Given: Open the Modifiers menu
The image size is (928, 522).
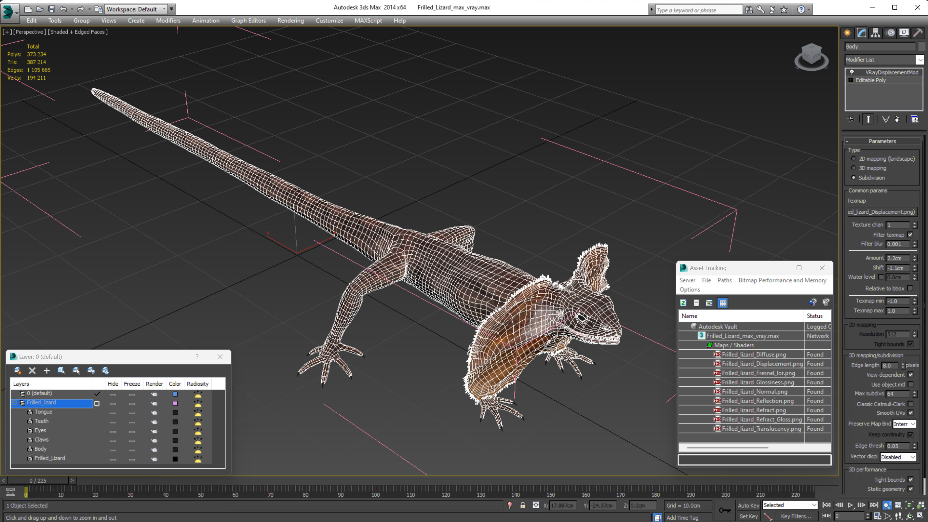Looking at the screenshot, I should pyautogui.click(x=168, y=20).
